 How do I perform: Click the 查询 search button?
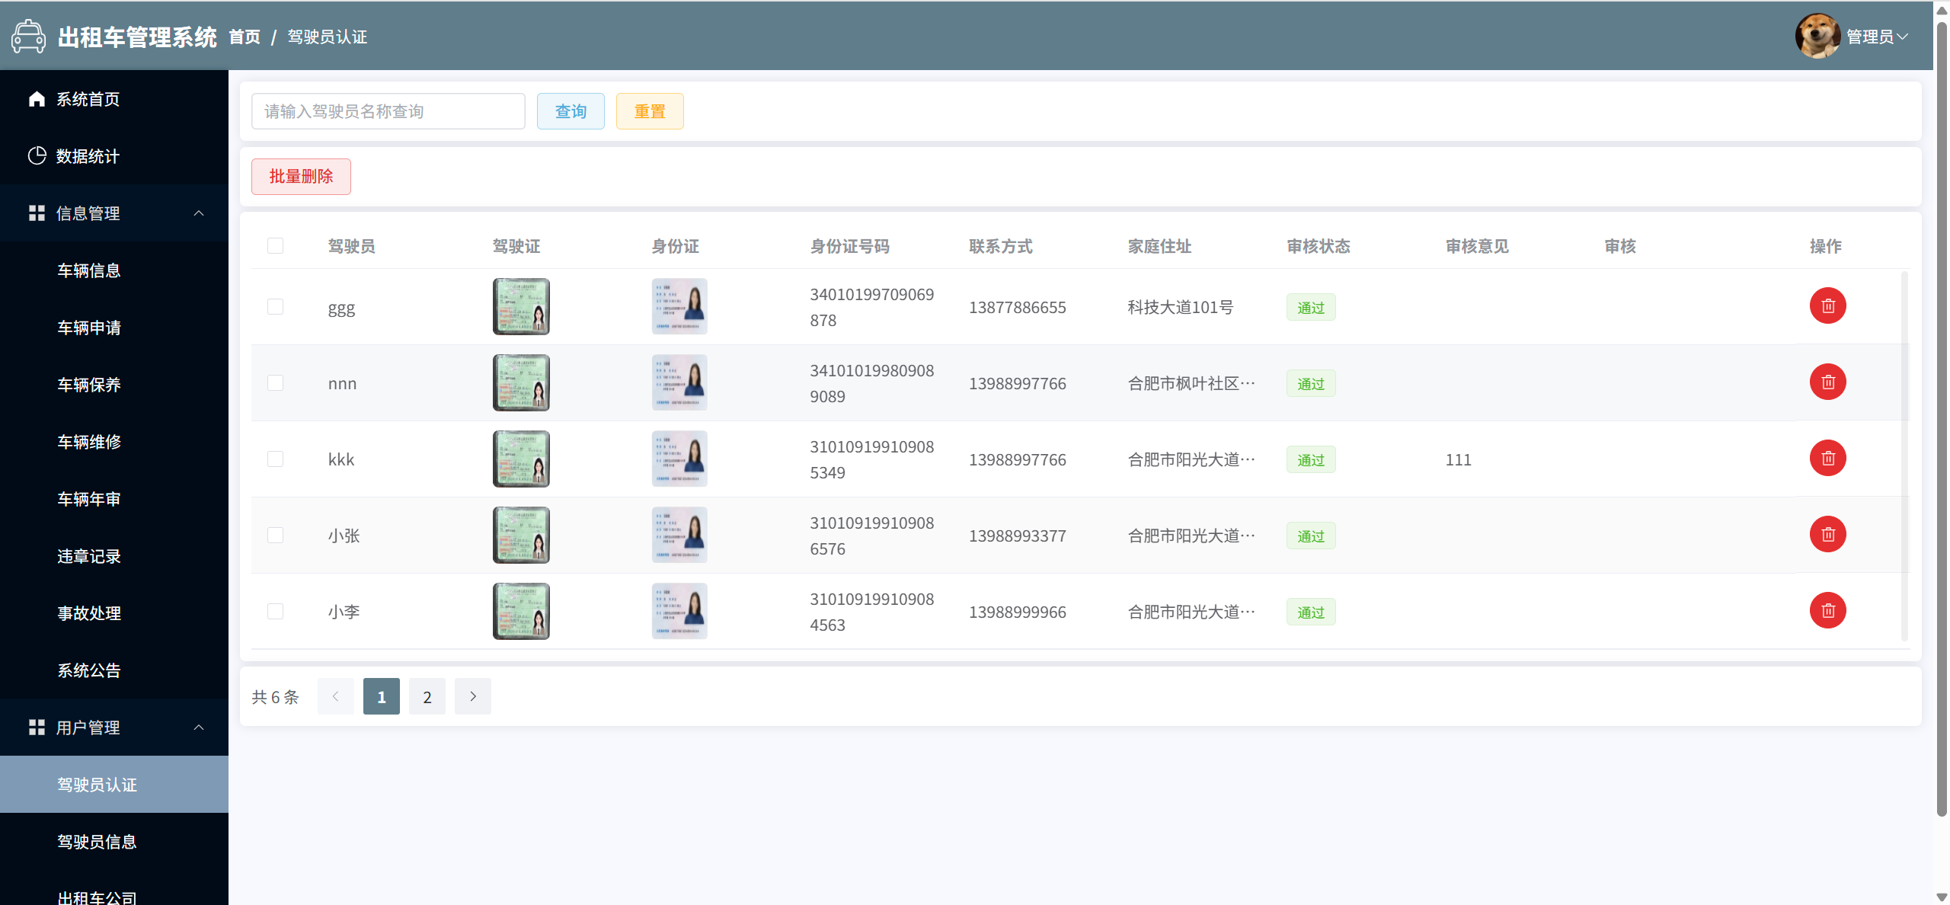point(571,111)
